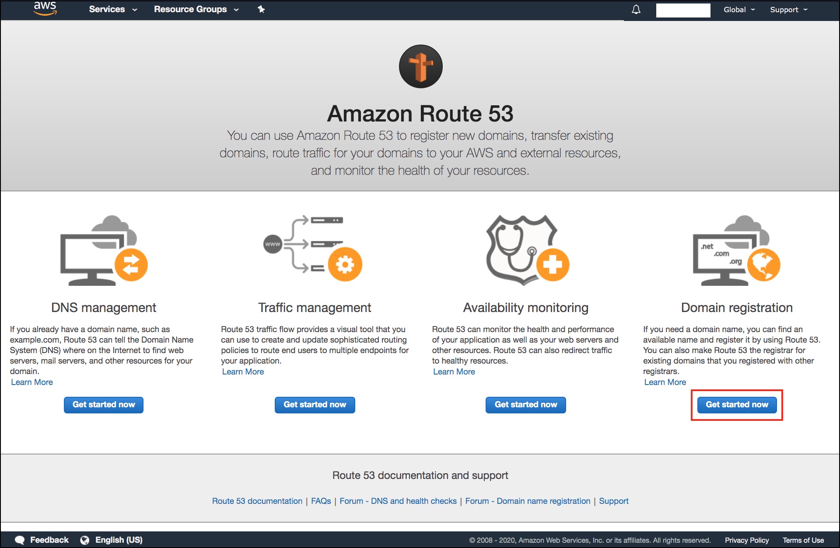This screenshot has width=840, height=548.
Task: Open the notifications bell icon
Action: click(636, 10)
